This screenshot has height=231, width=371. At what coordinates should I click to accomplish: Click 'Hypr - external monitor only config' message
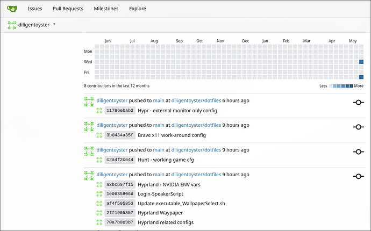point(177,111)
